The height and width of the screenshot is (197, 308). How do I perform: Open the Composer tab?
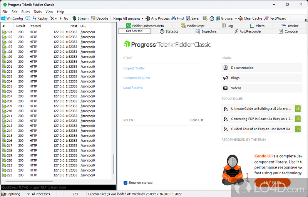(288, 32)
